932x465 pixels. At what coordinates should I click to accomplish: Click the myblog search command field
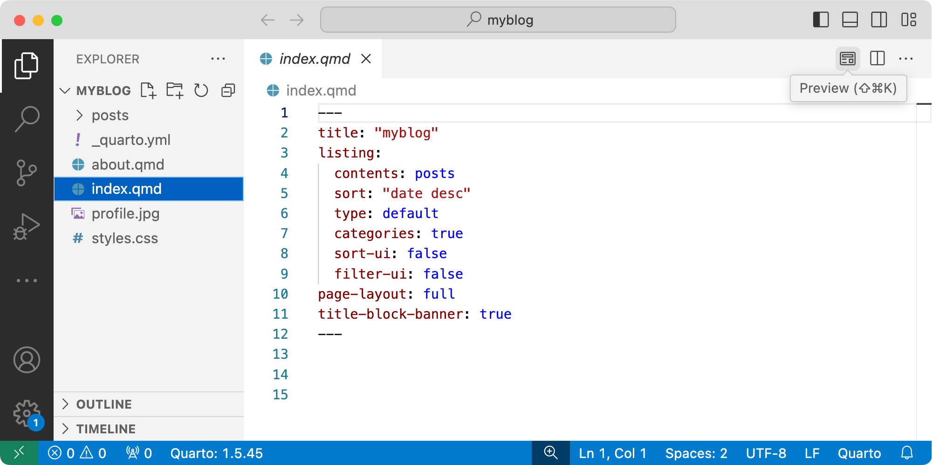coord(498,20)
